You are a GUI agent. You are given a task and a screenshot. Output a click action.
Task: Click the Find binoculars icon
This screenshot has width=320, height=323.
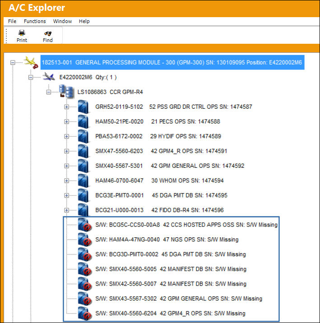48,33
